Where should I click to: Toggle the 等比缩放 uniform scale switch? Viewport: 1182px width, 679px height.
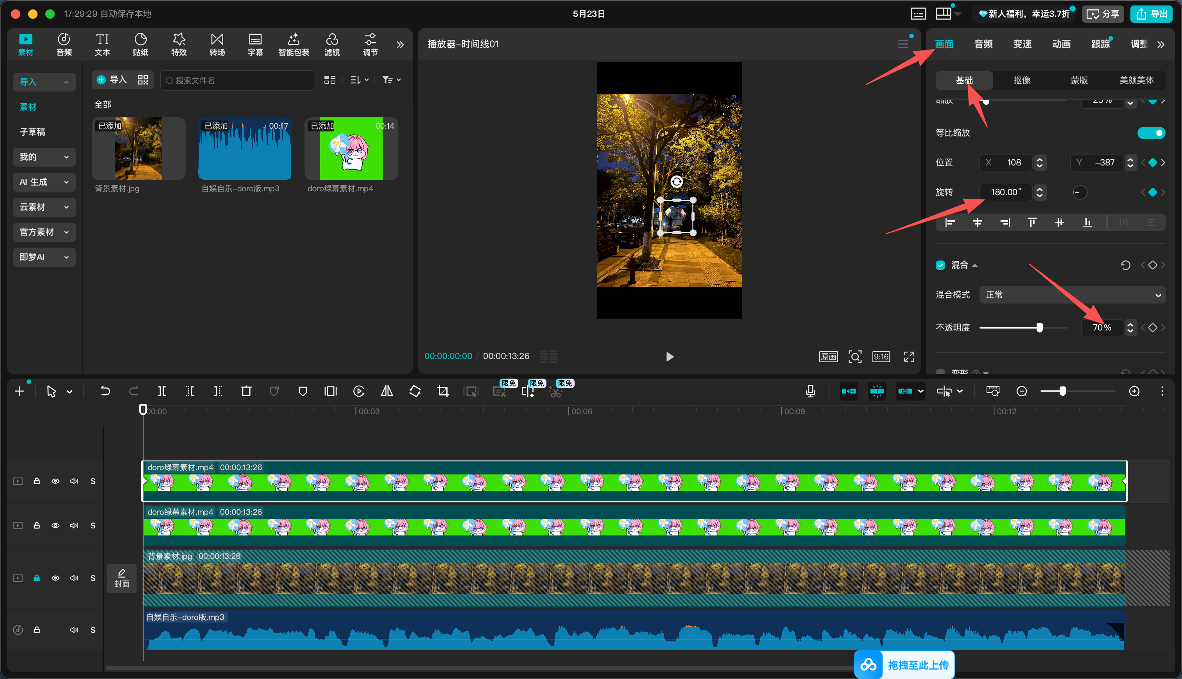click(x=1151, y=133)
